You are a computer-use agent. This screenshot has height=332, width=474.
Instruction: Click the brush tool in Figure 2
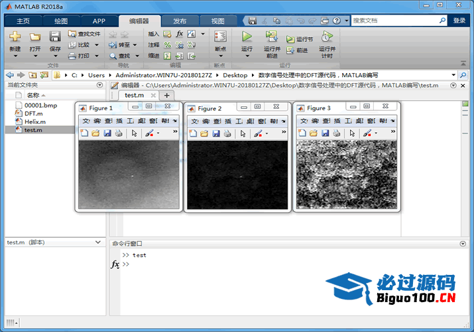[258, 133]
